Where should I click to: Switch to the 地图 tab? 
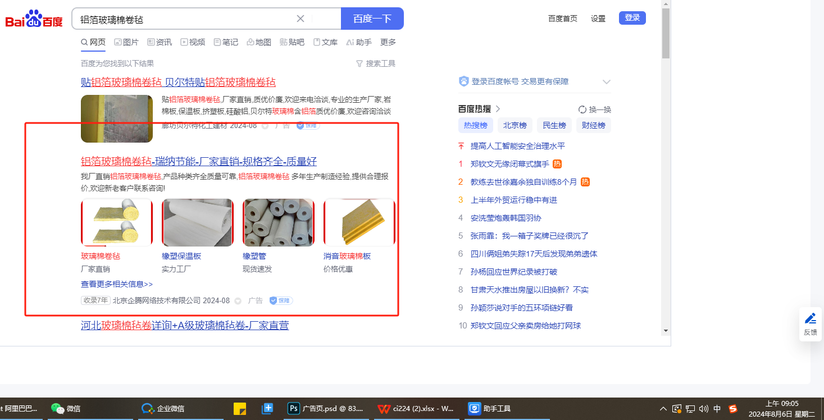(x=259, y=42)
